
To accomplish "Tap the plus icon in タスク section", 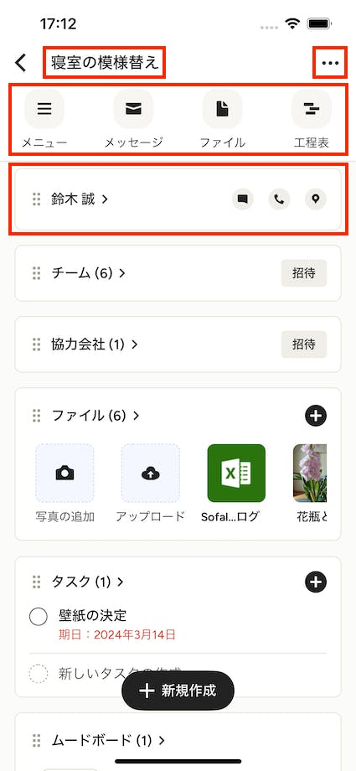I will click(316, 582).
